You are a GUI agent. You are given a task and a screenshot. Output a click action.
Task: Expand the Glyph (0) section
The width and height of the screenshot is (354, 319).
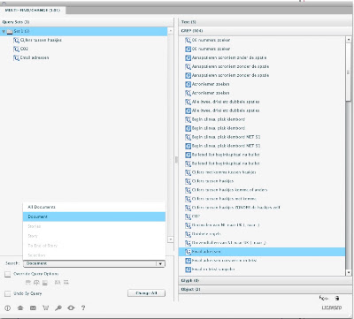[x=265, y=281]
